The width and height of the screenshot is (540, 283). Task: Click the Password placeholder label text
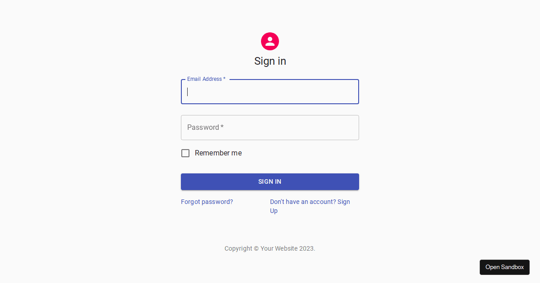203,128
